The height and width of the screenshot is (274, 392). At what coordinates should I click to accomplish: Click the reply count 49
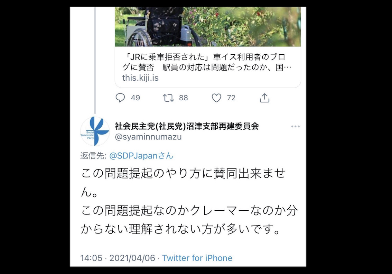(x=136, y=98)
